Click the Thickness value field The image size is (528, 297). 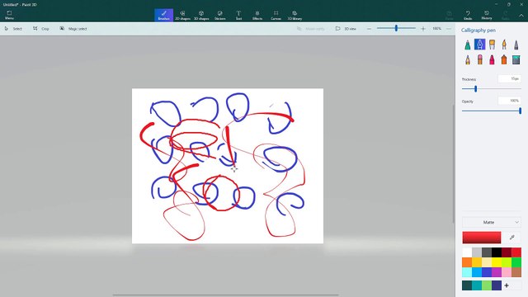click(510, 79)
